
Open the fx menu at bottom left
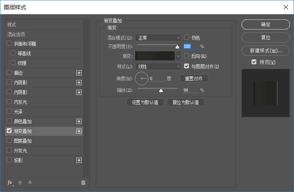[10, 183]
